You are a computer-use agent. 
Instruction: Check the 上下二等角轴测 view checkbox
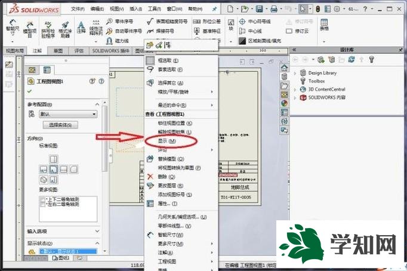click(42, 199)
